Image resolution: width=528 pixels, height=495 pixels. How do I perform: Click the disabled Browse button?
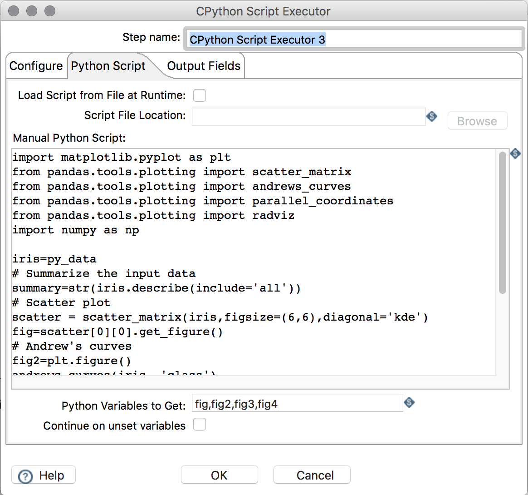[x=477, y=121]
